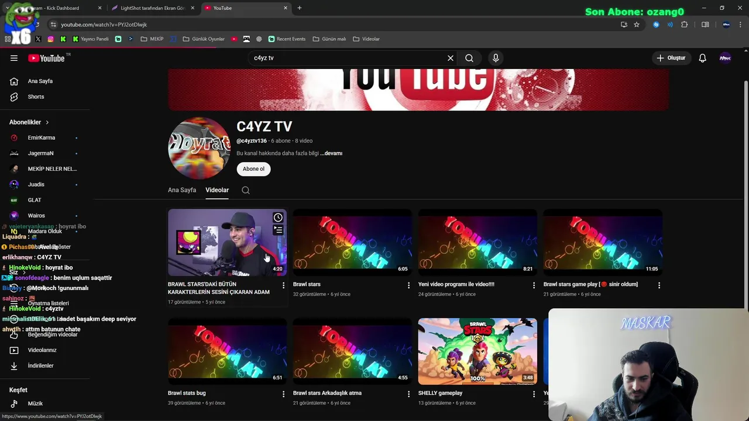Open Chrome three-dot menu
749x421 pixels.
point(740,25)
